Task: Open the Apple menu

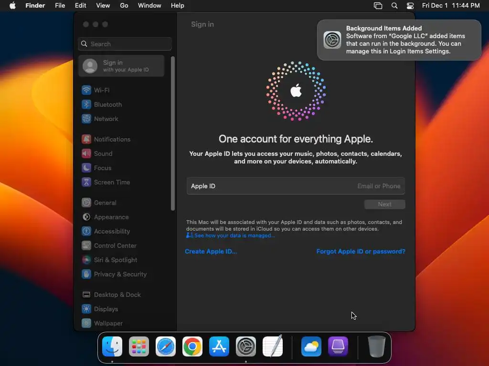Action: tap(12, 6)
